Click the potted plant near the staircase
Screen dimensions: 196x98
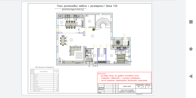click(93, 29)
